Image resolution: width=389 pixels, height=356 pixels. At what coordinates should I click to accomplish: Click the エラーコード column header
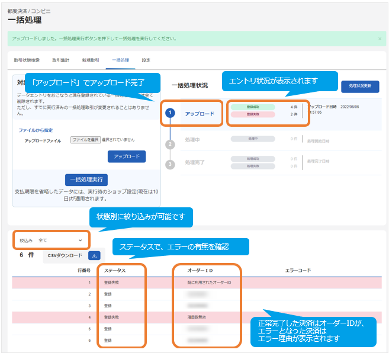pyautogui.click(x=298, y=271)
